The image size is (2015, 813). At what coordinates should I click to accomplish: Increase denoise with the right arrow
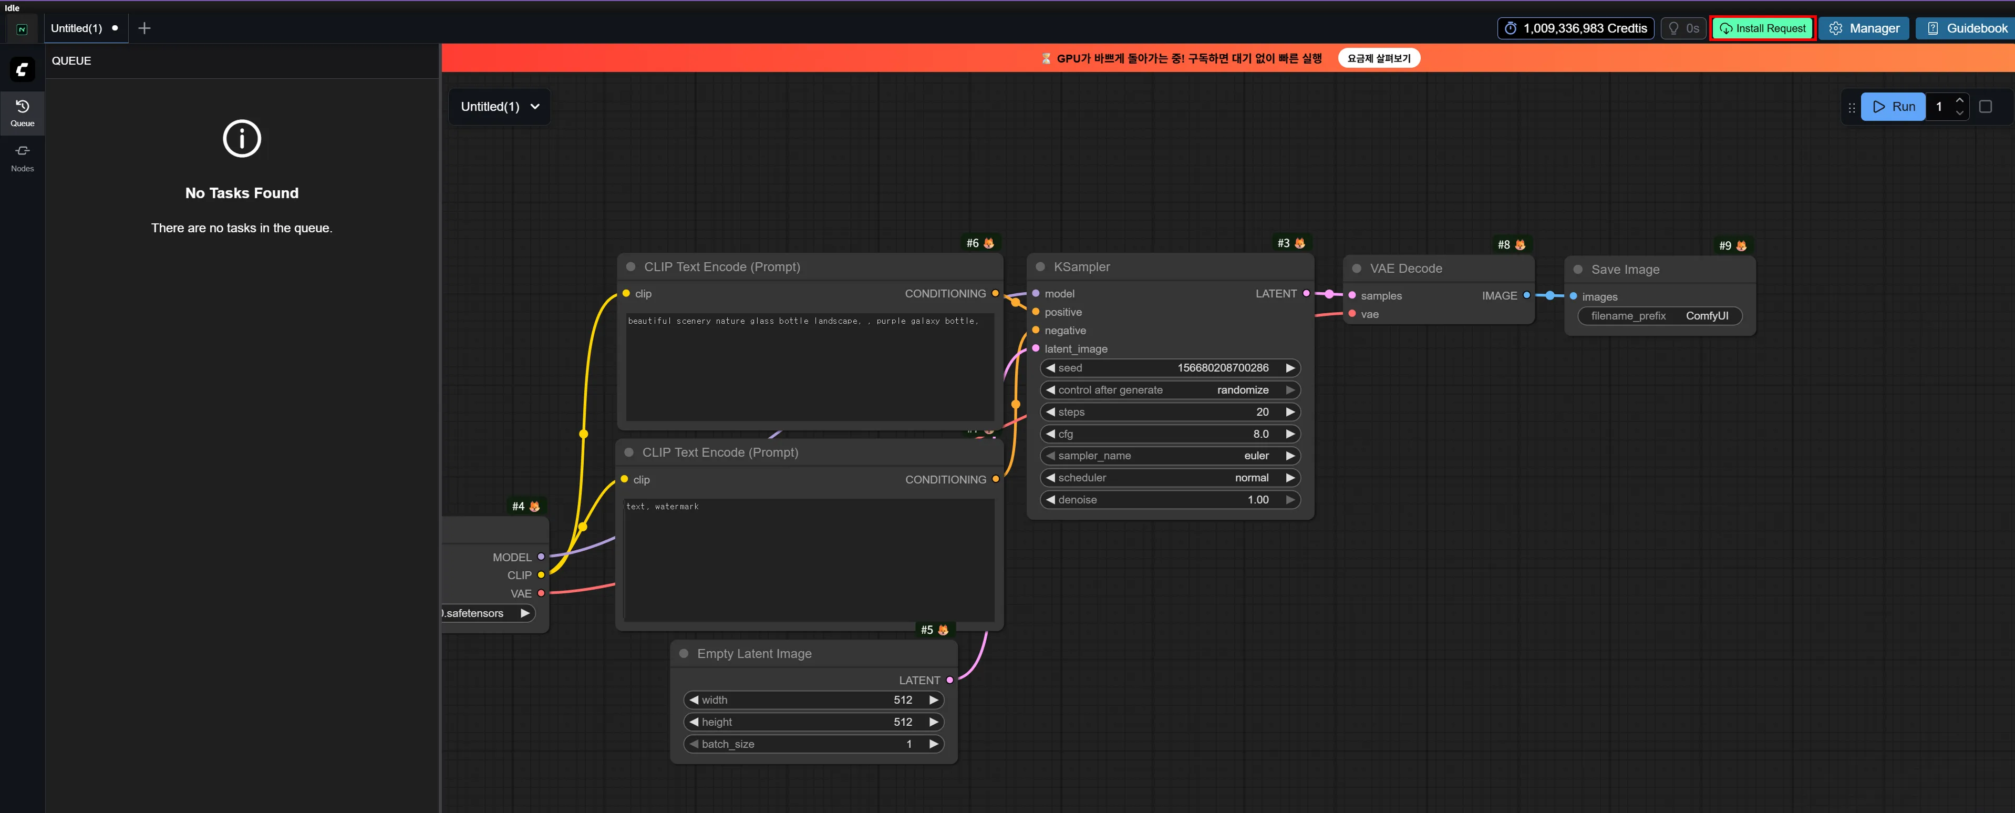tap(1290, 499)
